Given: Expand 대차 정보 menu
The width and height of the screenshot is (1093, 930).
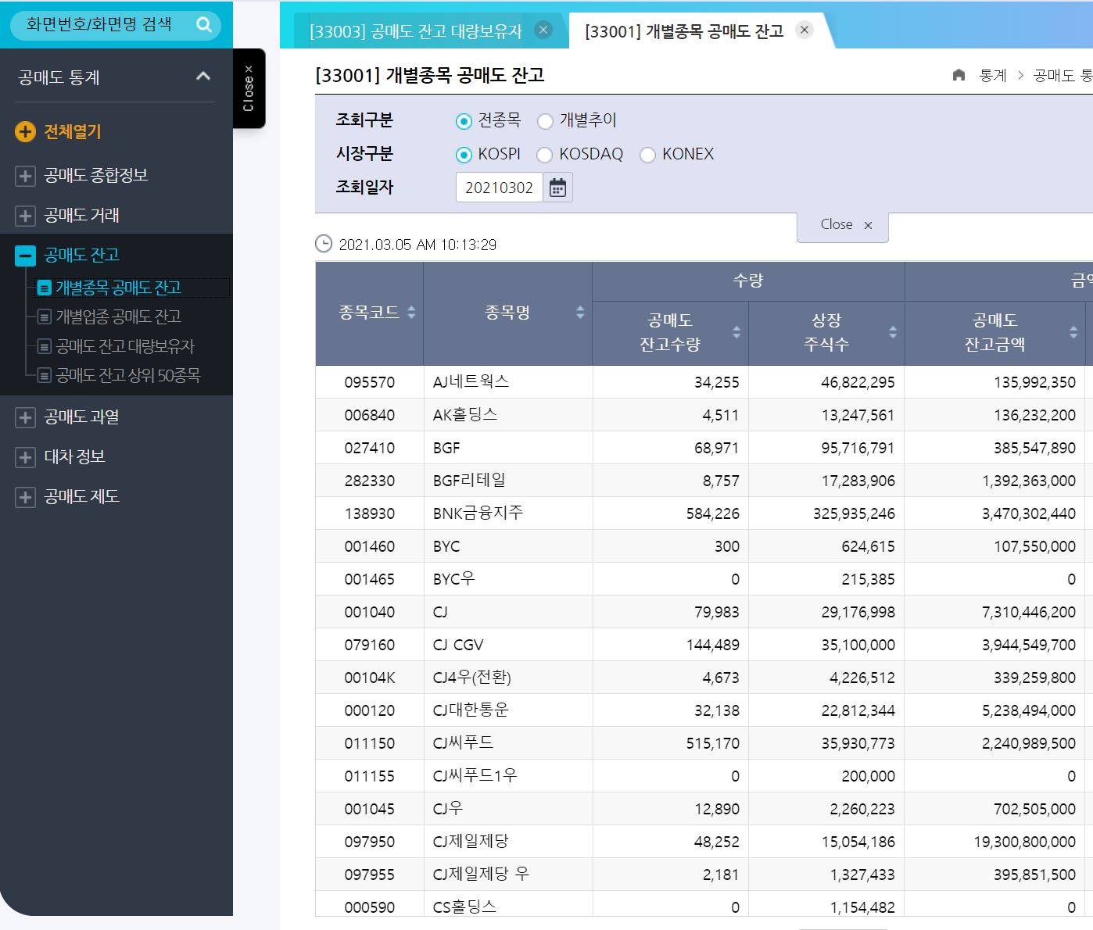Looking at the screenshot, I should pos(25,457).
